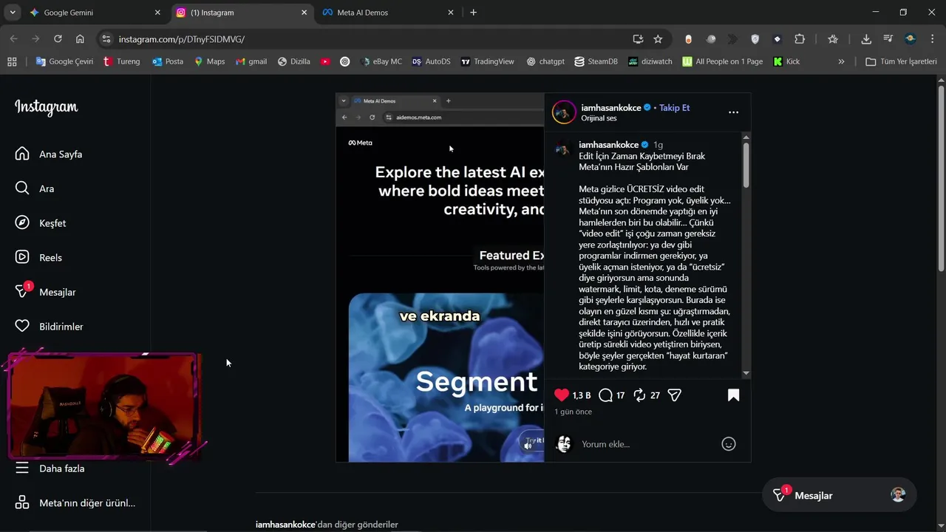The image size is (946, 532).
Task: Open the post's three-dot options menu
Action: (x=733, y=112)
